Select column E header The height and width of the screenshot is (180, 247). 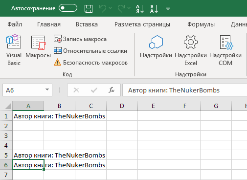click(153, 106)
